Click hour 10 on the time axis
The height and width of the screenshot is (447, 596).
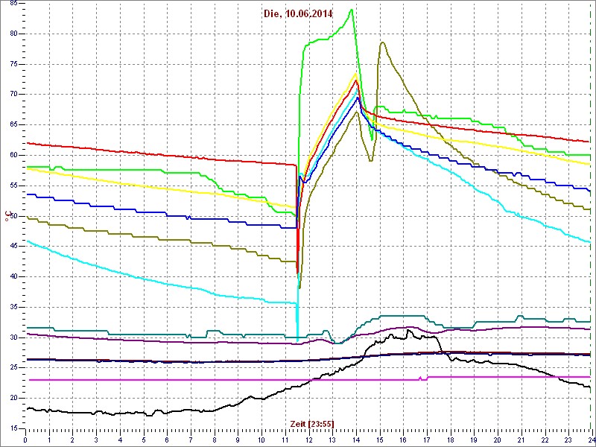(x=261, y=440)
